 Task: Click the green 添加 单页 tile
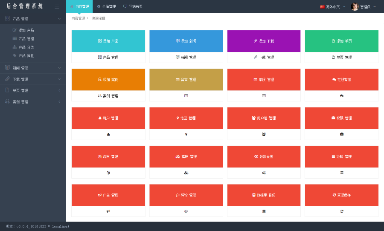342,41
